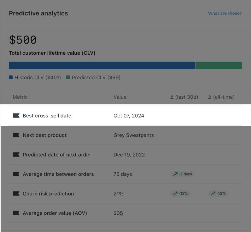Click the -2 days trend badge

click(182, 174)
